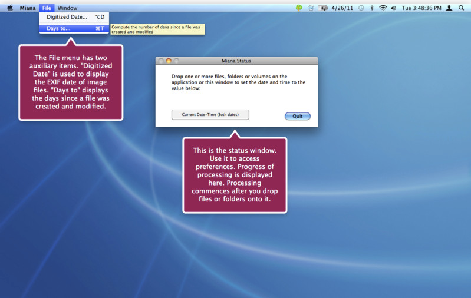Minimize the Miana Status window
Image resolution: width=471 pixels, height=298 pixels.
coord(169,61)
